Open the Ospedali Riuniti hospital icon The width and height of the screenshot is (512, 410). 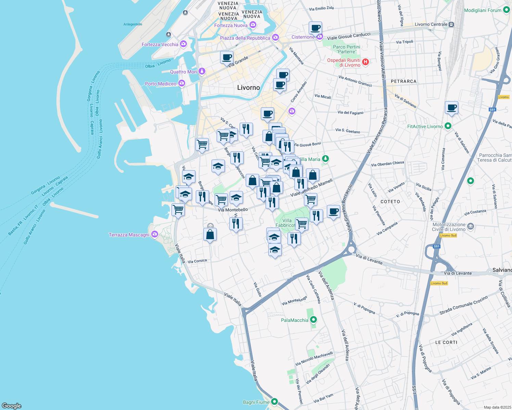pos(366,62)
